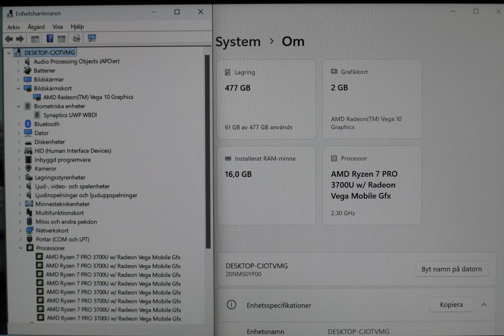Click the monitor icon in Device Manager toolbar
This screenshot has width=504, height=336.
(x=92, y=38)
